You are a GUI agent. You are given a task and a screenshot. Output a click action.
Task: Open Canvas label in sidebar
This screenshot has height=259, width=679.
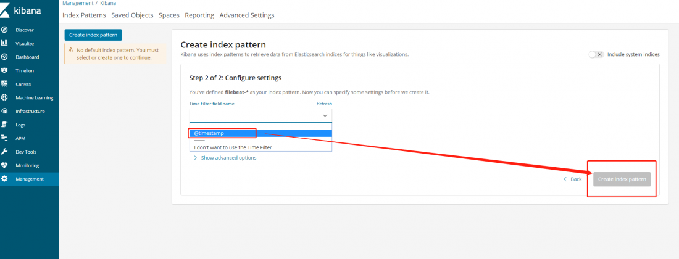tap(23, 84)
